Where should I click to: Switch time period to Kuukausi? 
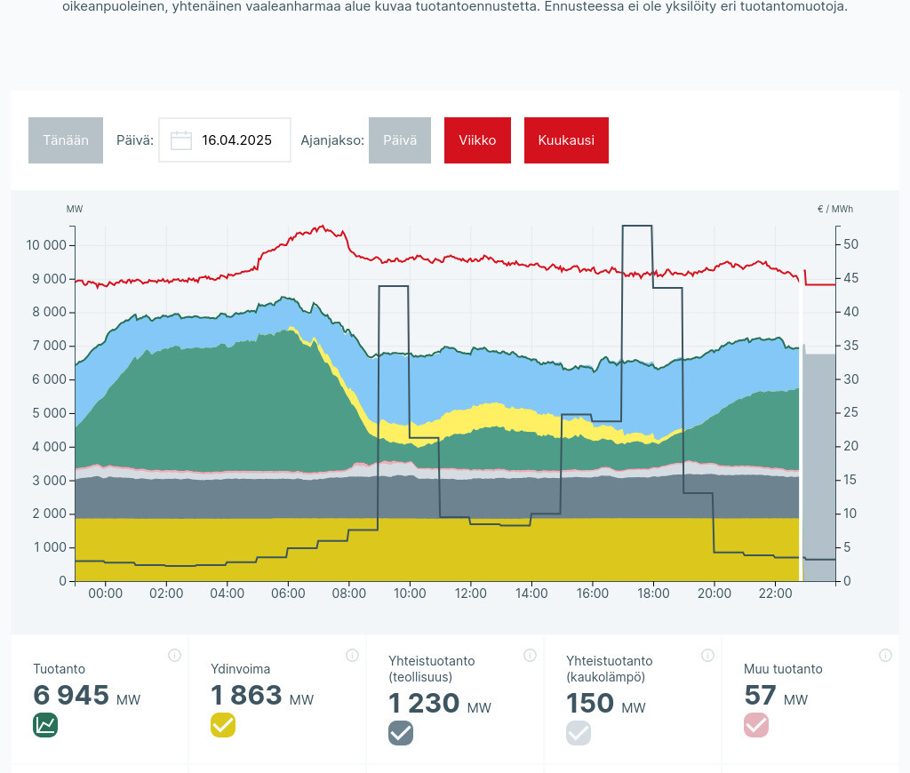pos(566,140)
